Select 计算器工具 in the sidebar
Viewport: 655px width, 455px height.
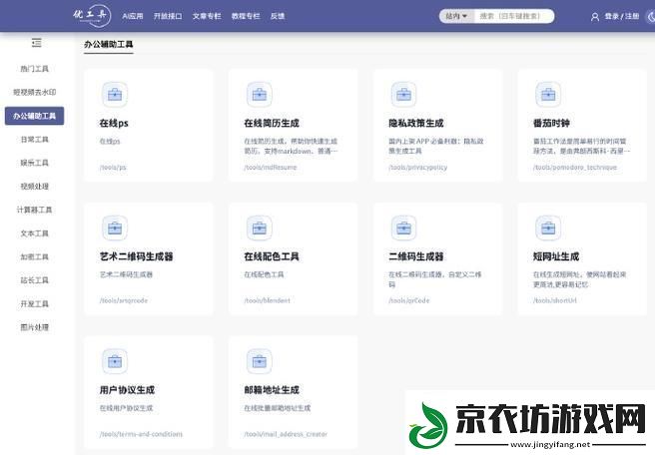(34, 210)
